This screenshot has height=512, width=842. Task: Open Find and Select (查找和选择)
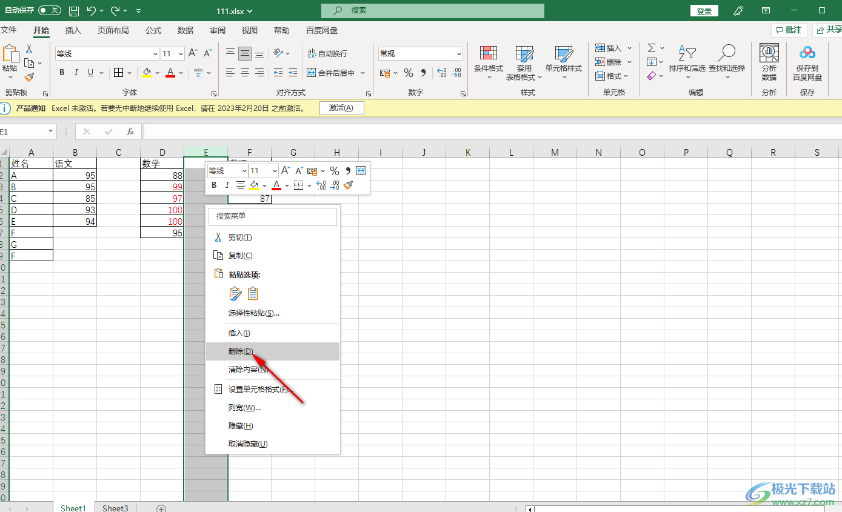tap(726, 63)
